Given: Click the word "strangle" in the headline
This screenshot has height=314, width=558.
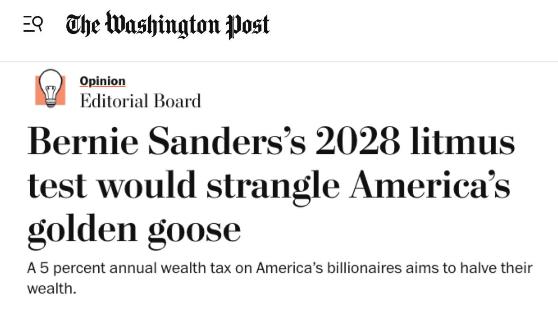Looking at the screenshot, I should click(273, 186).
